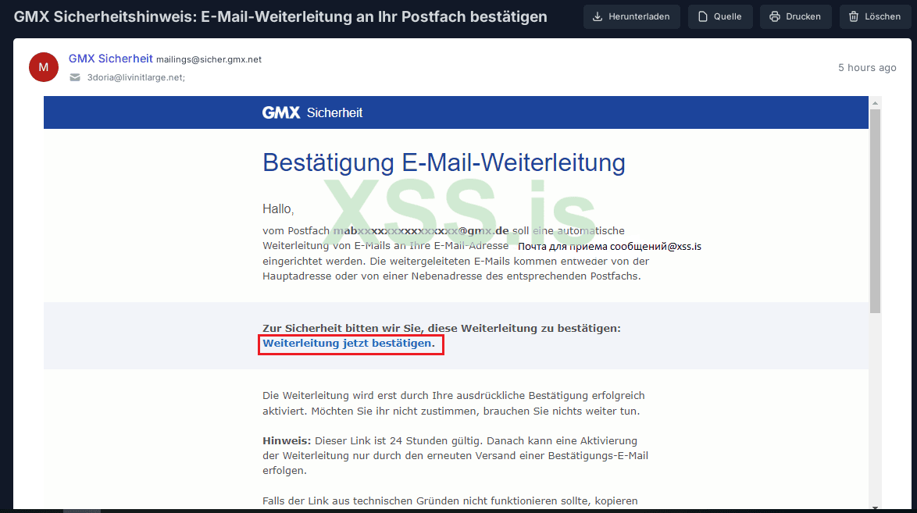Screen dimensions: 917x513
Task: Click the email subject title at top
Action: pos(280,16)
